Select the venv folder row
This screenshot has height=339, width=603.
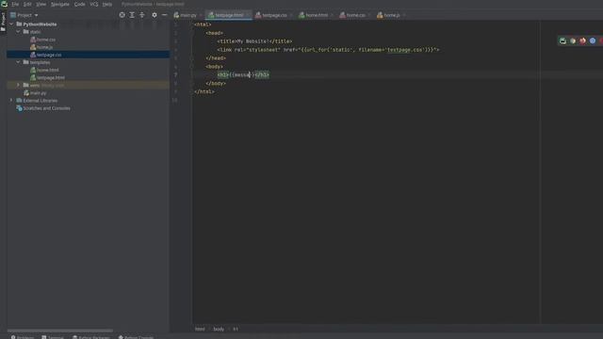point(88,85)
